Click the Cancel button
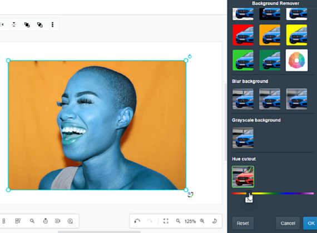 click(x=288, y=224)
